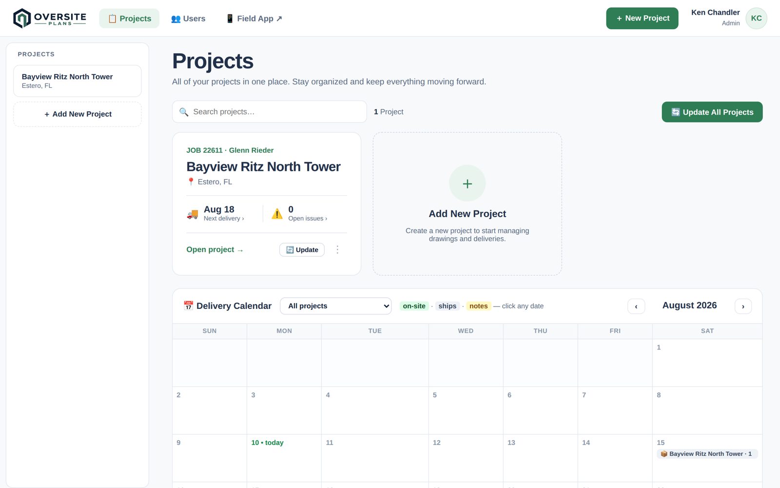This screenshot has width=780, height=488.
Task: Open the Bayview Ritz North Tower card title
Action: pyautogui.click(x=263, y=167)
